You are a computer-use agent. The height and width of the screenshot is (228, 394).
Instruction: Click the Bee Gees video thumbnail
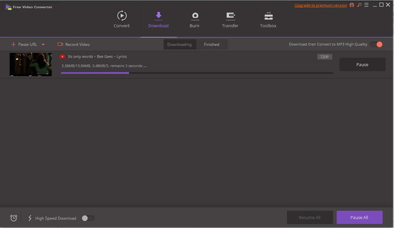(x=31, y=64)
